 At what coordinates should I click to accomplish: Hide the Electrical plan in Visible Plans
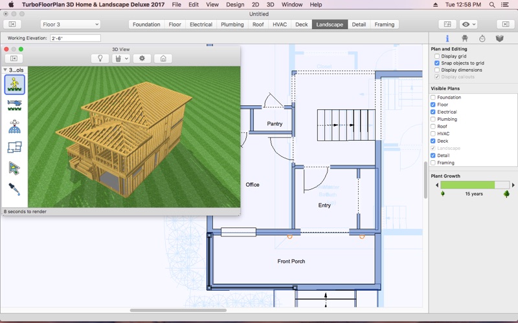point(433,112)
